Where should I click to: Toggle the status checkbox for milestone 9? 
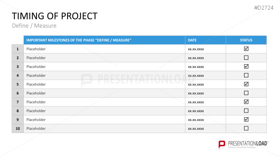click(x=246, y=119)
